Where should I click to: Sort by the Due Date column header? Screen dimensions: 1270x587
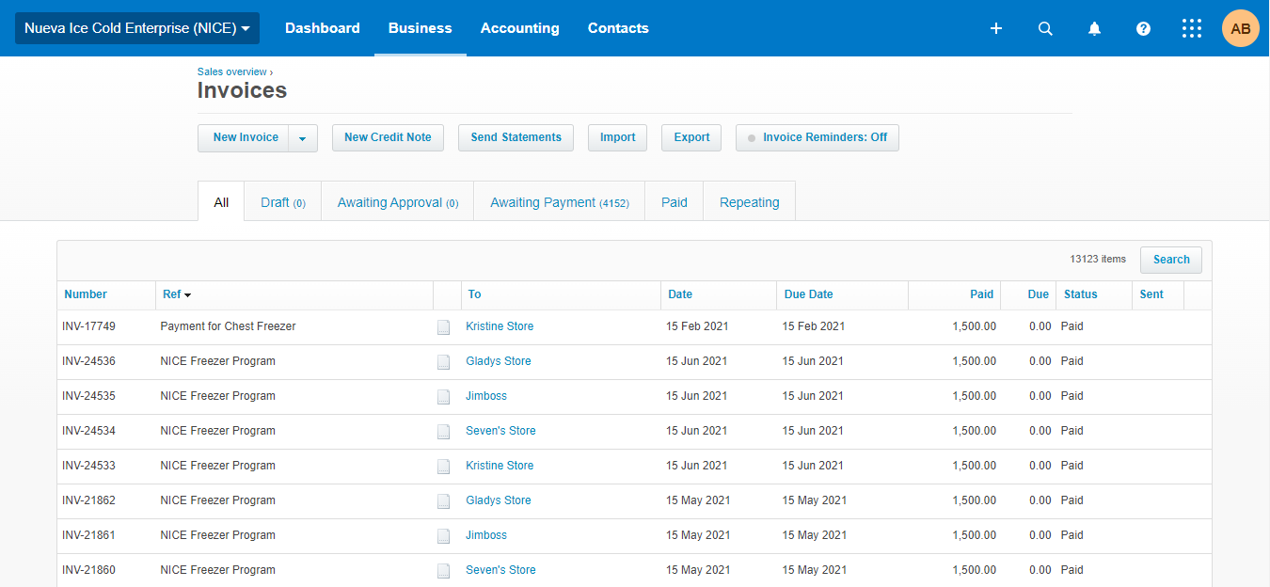(809, 294)
